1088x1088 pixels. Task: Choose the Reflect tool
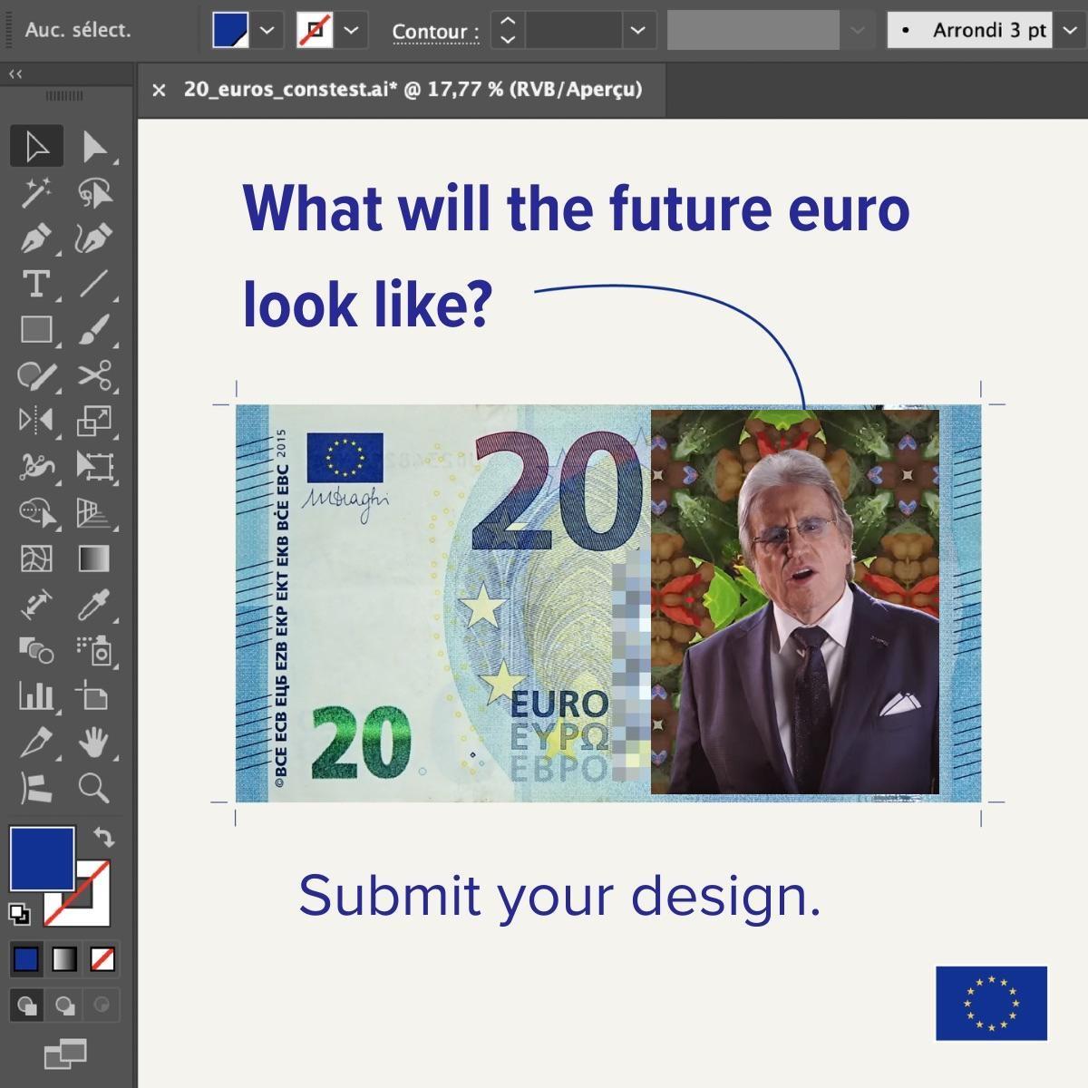(x=37, y=420)
